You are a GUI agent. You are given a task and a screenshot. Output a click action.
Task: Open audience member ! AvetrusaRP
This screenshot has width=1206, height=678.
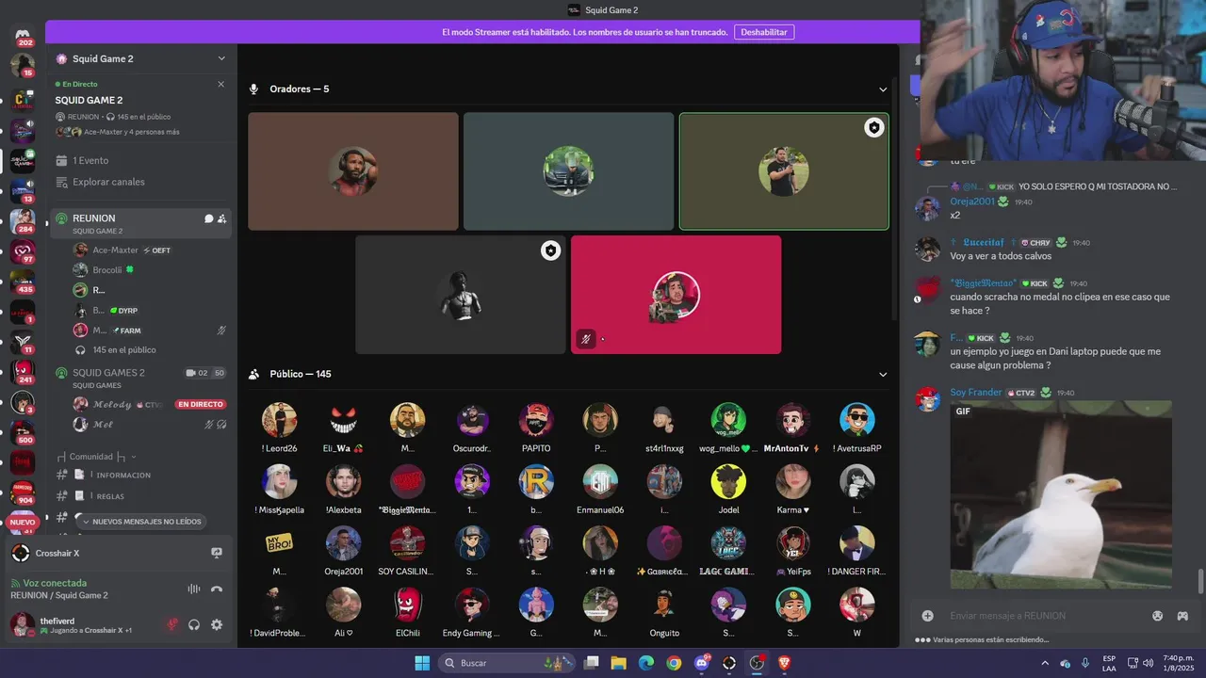(857, 428)
